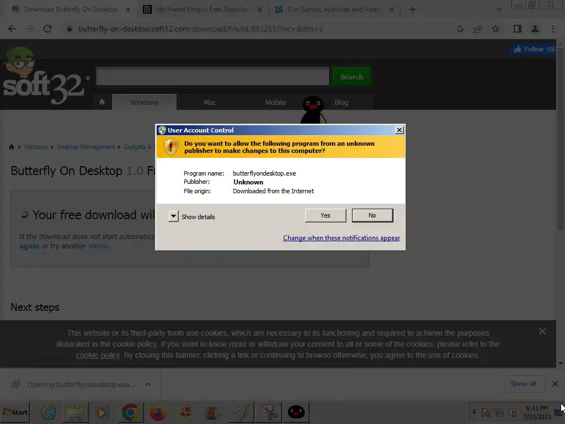Close the My Friend Pingu tab
The width and height of the screenshot is (565, 424).
260,9
